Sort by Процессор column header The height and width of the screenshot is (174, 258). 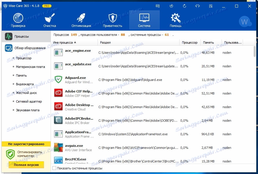[190, 42]
